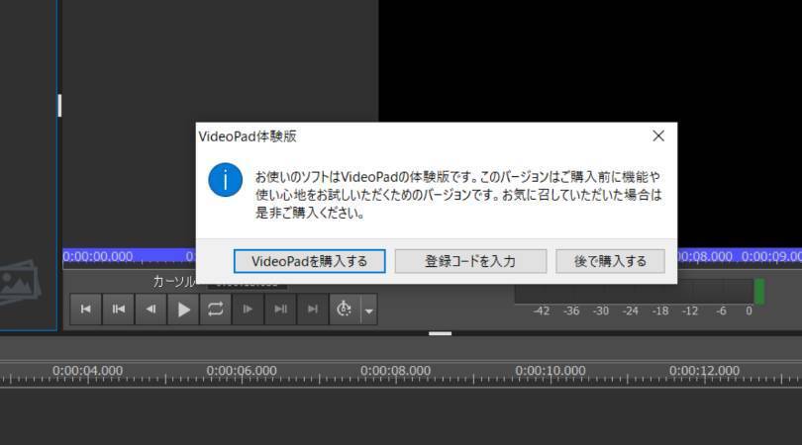Click the VideoPadを購入する button
This screenshot has width=802, height=445.
point(310,261)
